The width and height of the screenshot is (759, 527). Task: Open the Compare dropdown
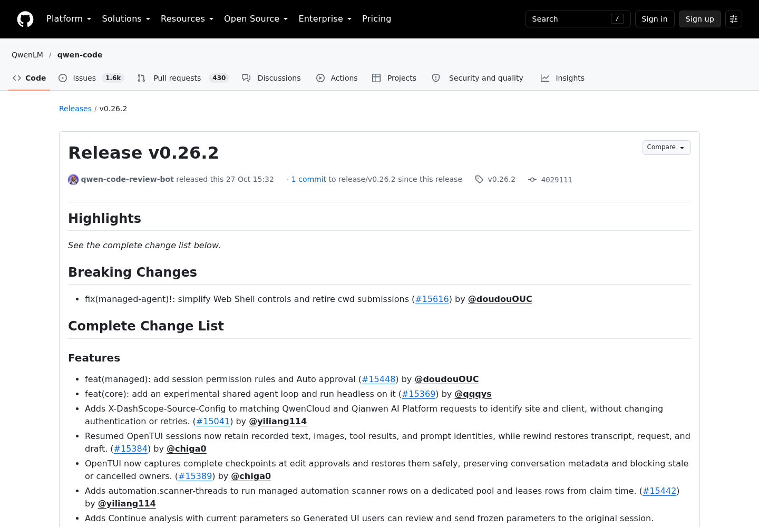coord(666,148)
